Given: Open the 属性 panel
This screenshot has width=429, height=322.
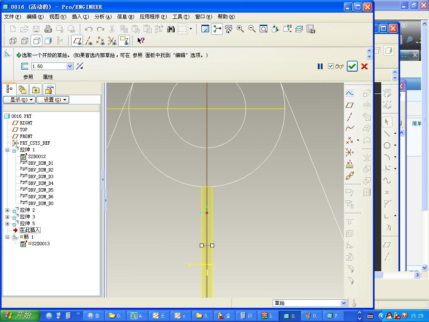Looking at the screenshot, I should pyautogui.click(x=48, y=77).
